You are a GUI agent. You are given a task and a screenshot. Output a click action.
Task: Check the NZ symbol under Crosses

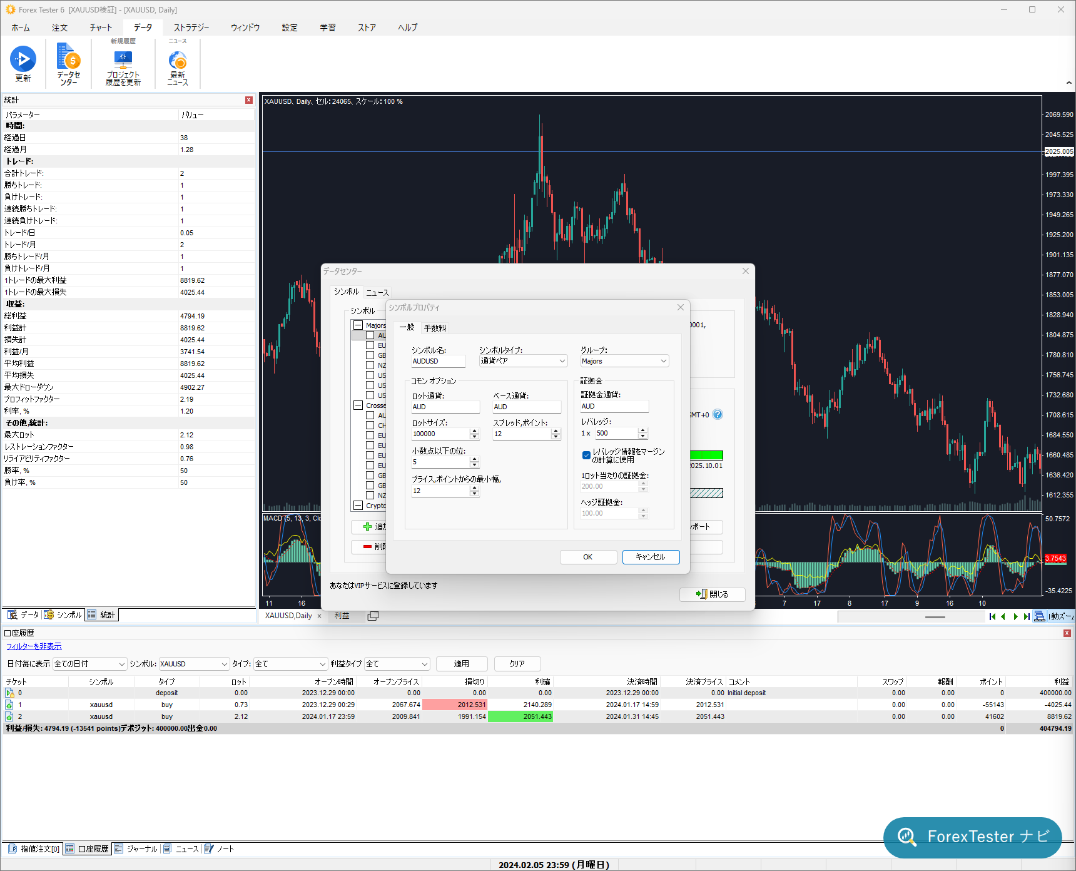[370, 496]
